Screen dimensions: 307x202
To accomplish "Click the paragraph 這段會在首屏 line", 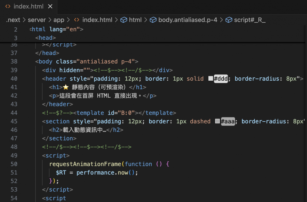I will point(103,96).
